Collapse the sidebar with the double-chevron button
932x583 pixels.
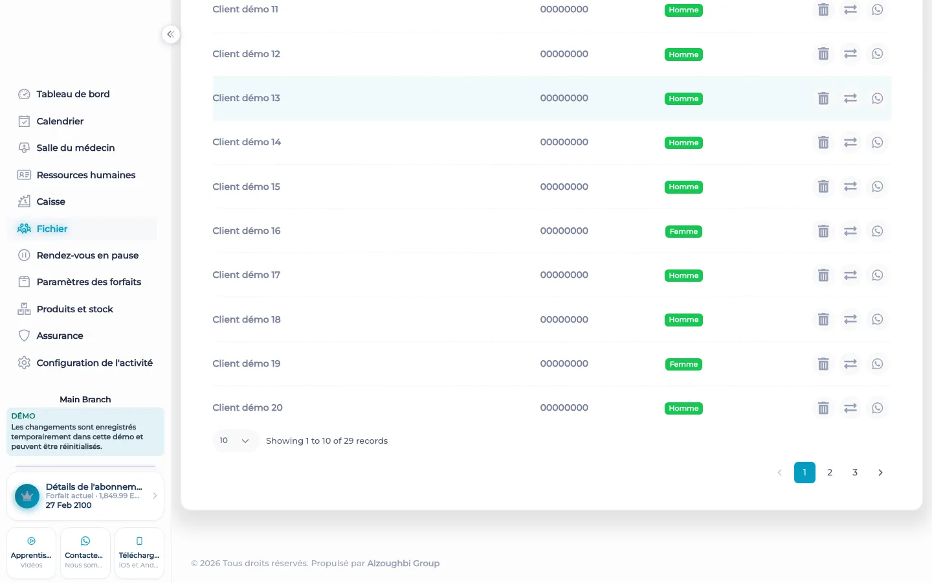pyautogui.click(x=170, y=34)
